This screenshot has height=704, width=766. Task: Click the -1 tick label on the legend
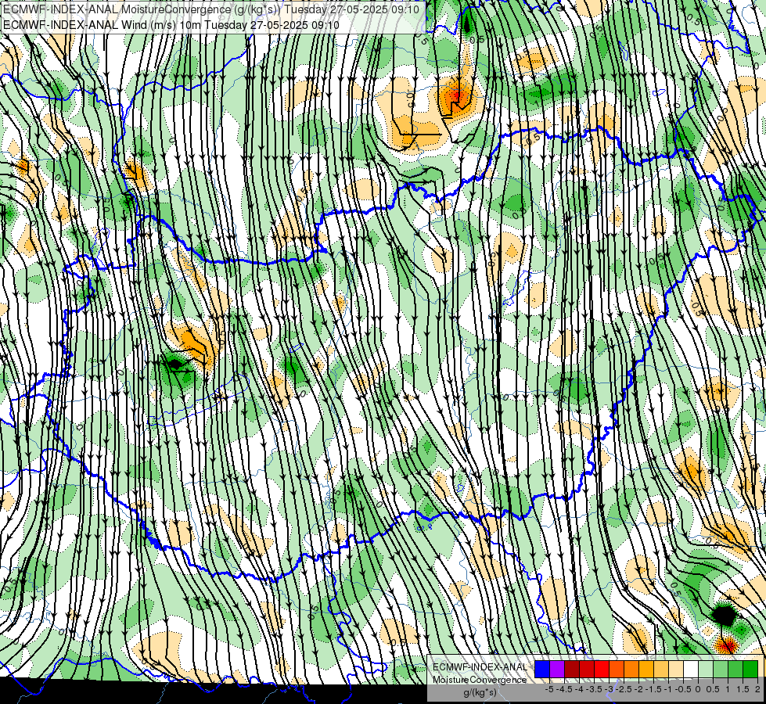[x=668, y=689]
